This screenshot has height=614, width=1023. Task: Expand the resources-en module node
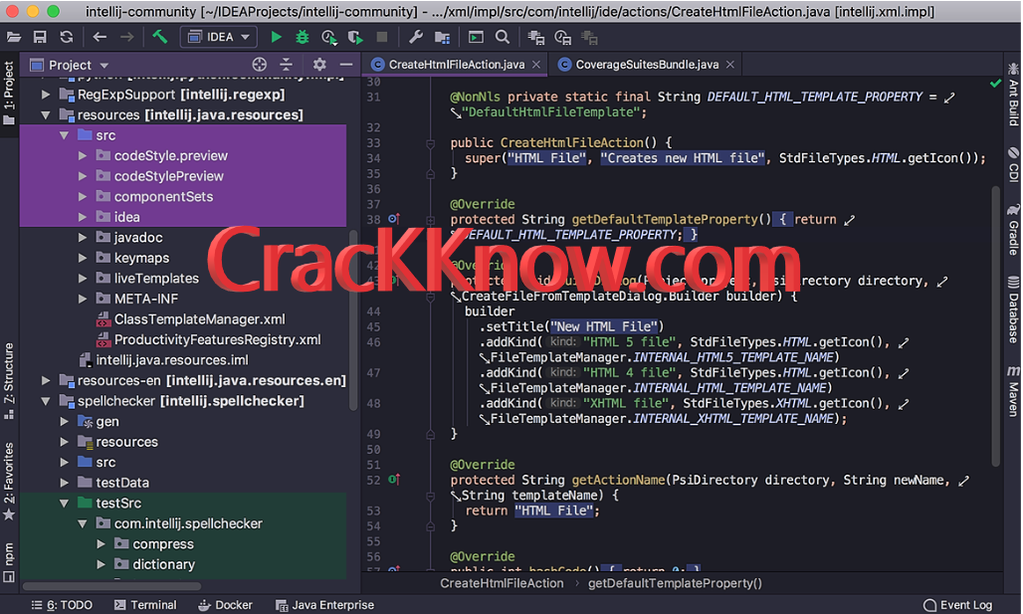[x=46, y=380]
